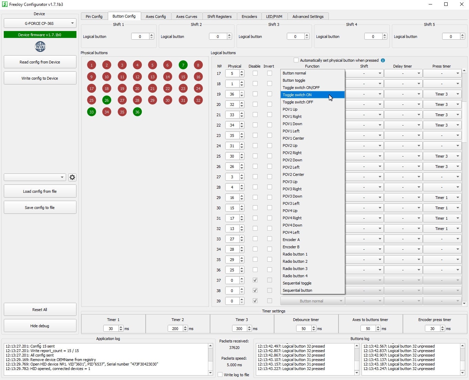Screen dimensions: 469x380
Task: Switch to the Axes Config tab
Action: [x=156, y=17]
